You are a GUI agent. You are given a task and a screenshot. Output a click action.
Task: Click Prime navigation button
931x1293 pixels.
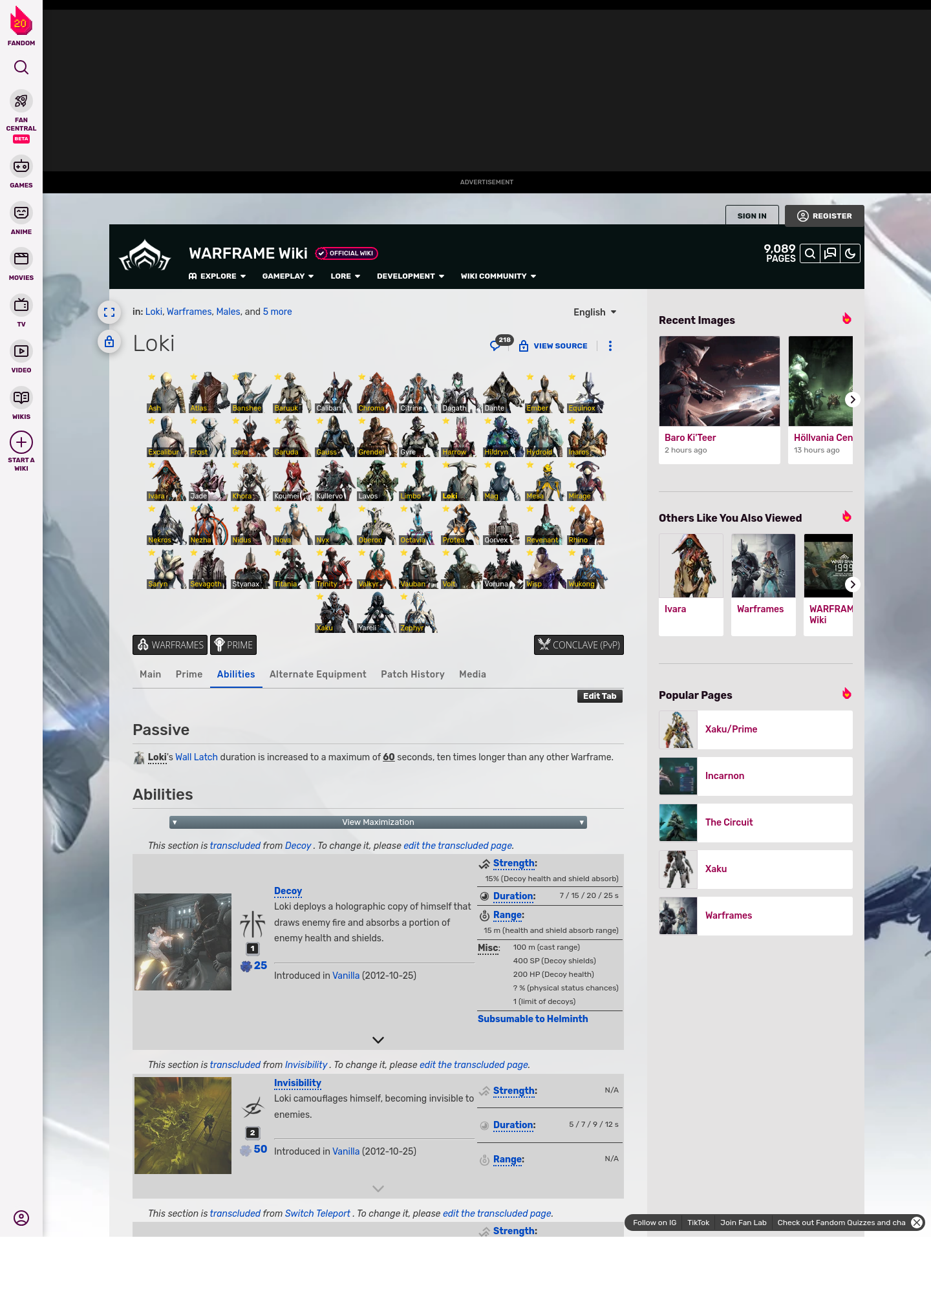tap(233, 645)
